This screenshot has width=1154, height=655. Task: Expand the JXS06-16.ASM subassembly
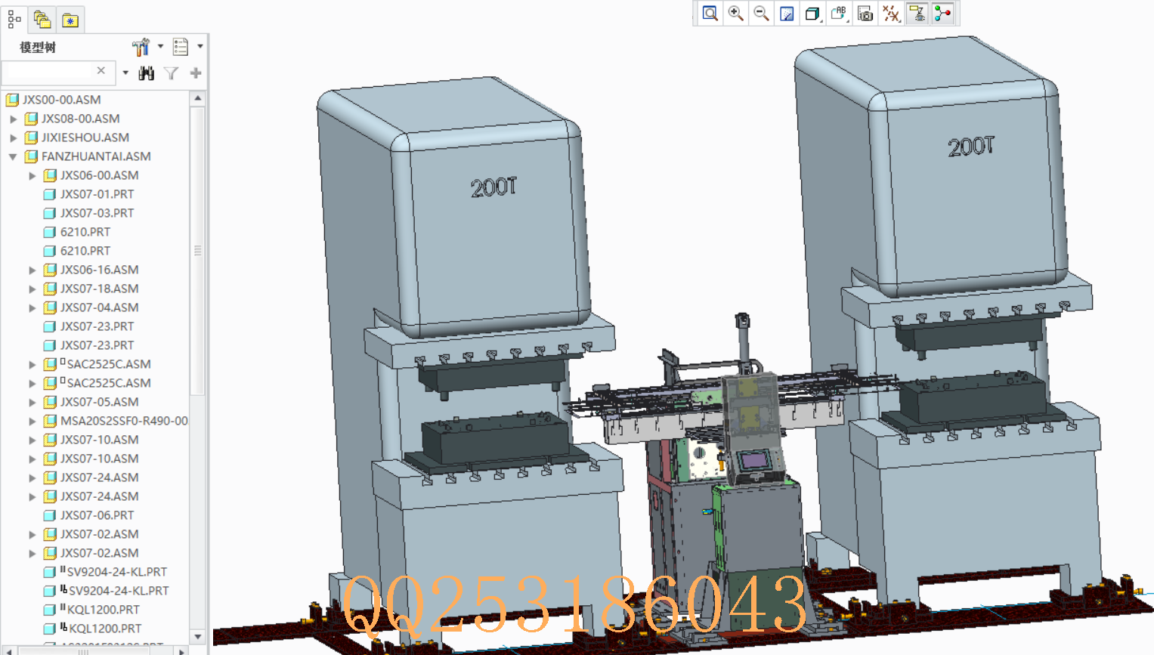(x=32, y=270)
